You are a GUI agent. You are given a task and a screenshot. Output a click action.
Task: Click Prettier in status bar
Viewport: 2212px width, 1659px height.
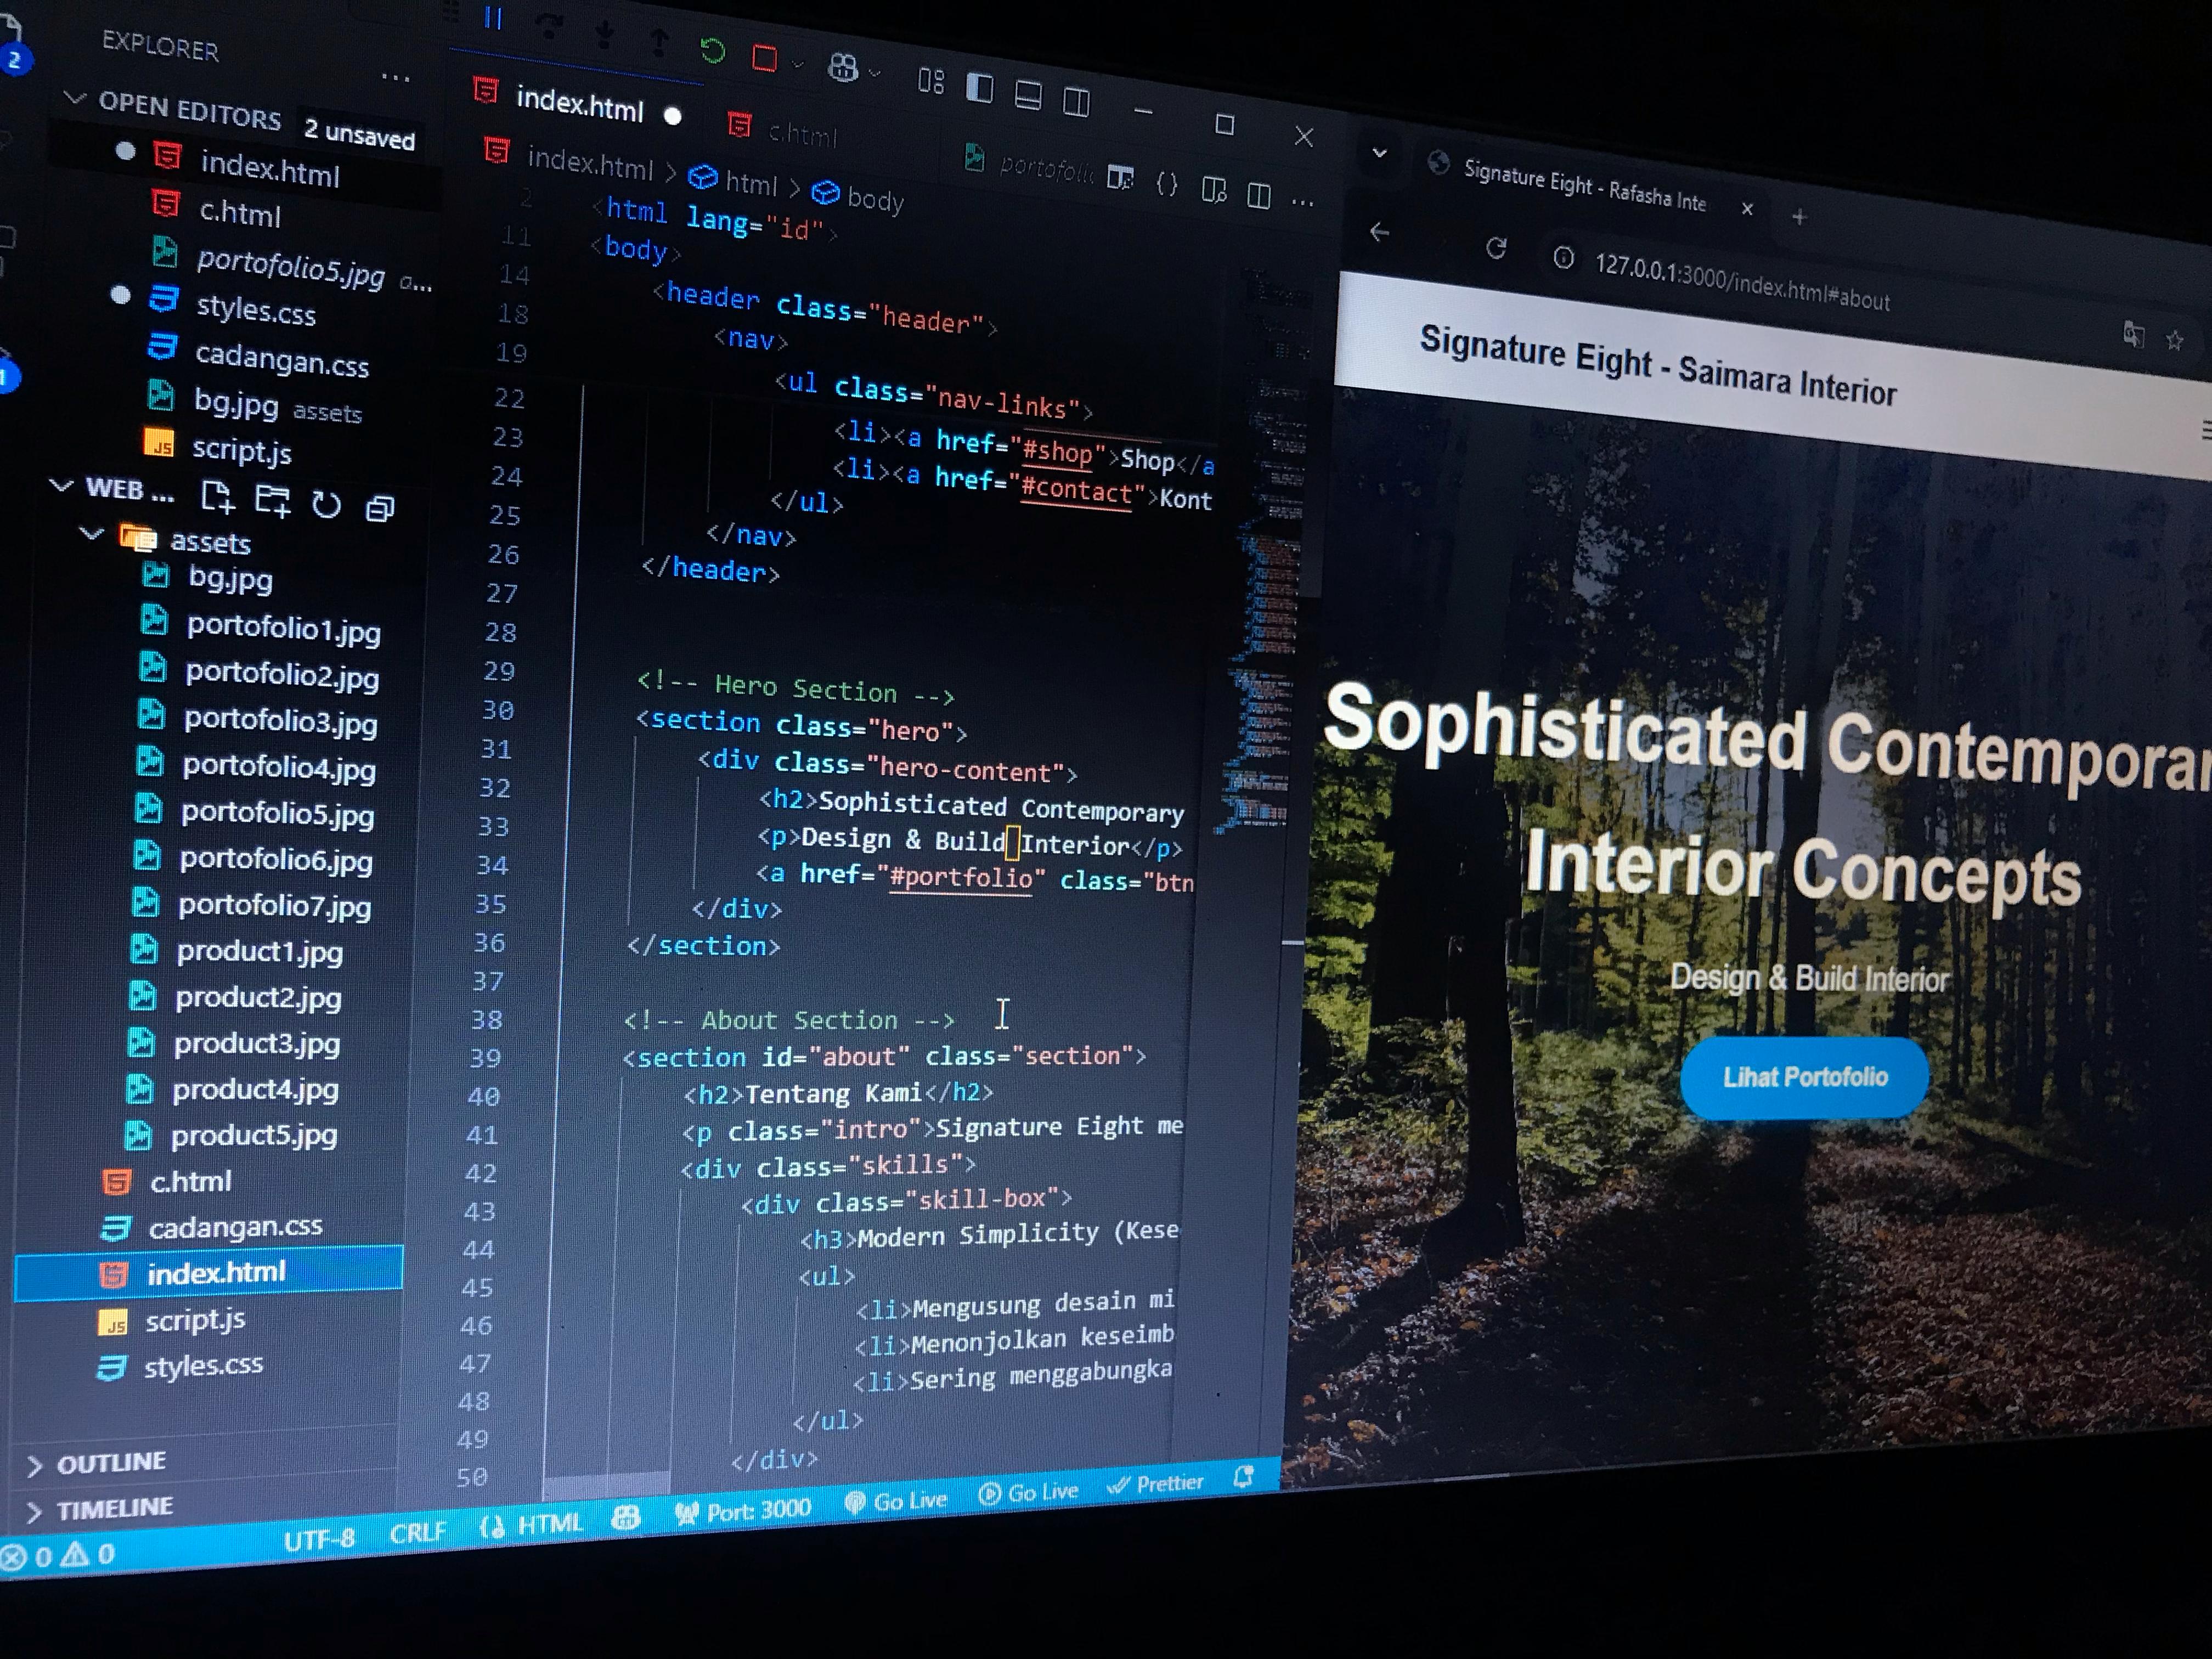[1155, 1484]
